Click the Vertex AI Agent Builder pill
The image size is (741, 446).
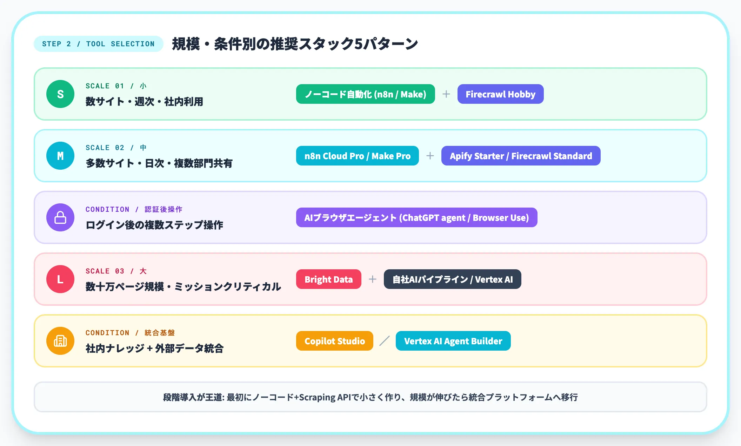(x=453, y=341)
